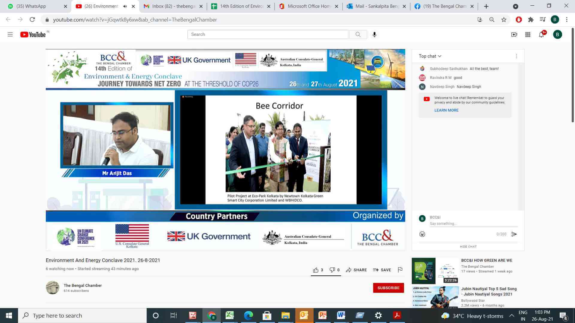Viewport: 575px width, 323px height.
Task: Click the video title text
Action: (103, 260)
